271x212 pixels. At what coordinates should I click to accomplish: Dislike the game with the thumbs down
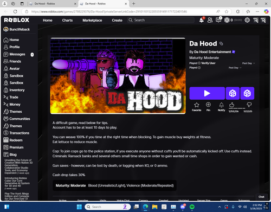pyautogui.click(x=249, y=105)
